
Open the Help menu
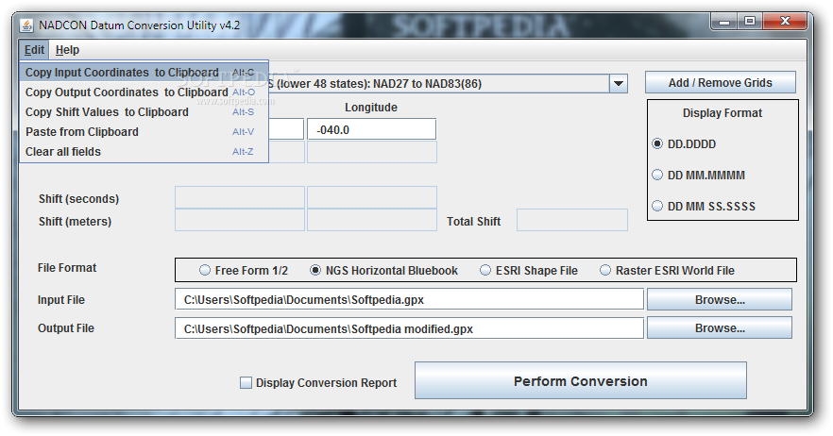67,50
